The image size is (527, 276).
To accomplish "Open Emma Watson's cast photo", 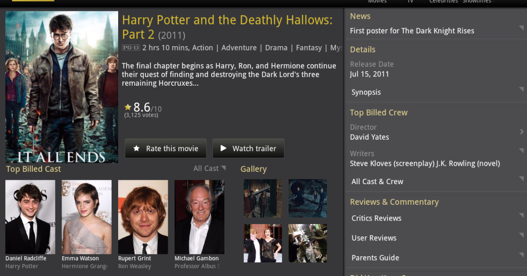I will pyautogui.click(x=87, y=217).
